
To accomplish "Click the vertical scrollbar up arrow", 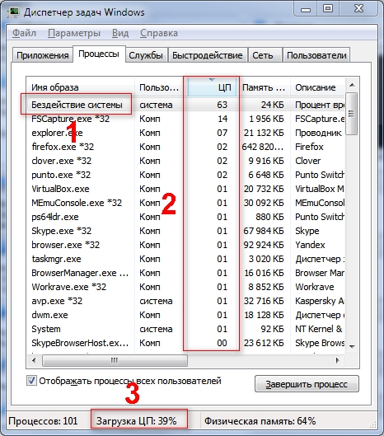I will click(x=352, y=85).
